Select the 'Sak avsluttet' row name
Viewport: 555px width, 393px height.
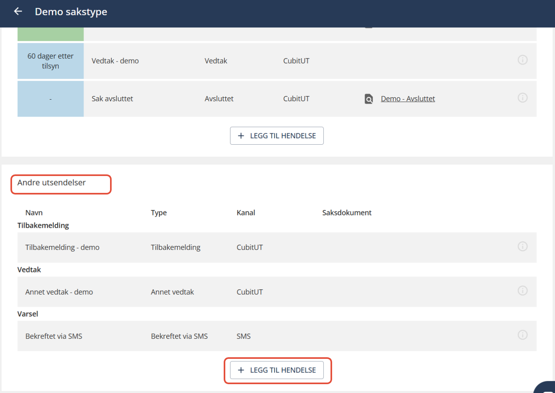pyautogui.click(x=112, y=99)
